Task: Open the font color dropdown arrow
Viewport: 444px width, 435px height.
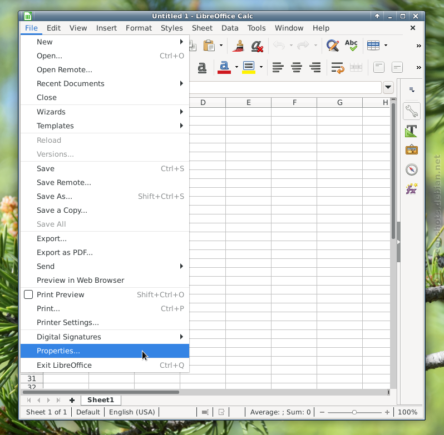Action: tap(236, 67)
